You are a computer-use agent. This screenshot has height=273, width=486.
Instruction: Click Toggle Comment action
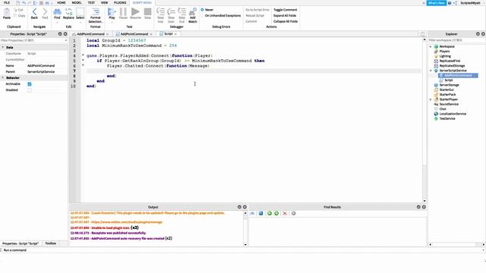click(x=286, y=10)
